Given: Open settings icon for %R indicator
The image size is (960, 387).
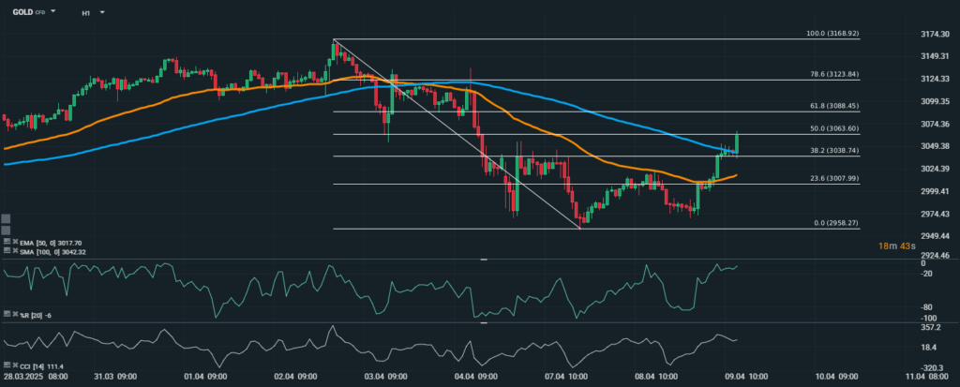Looking at the screenshot, I should [7, 314].
